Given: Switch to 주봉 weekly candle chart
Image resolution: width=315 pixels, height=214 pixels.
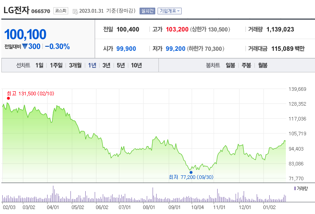Looking at the screenshot, I should pos(246,65).
